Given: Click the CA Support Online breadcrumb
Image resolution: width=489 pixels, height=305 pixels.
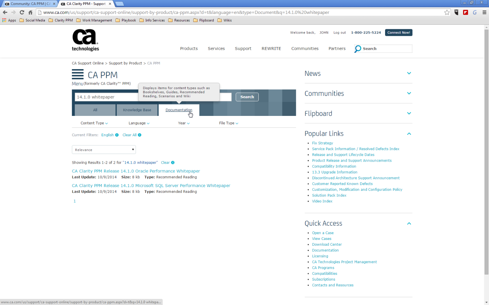Looking at the screenshot, I should pyautogui.click(x=88, y=63).
